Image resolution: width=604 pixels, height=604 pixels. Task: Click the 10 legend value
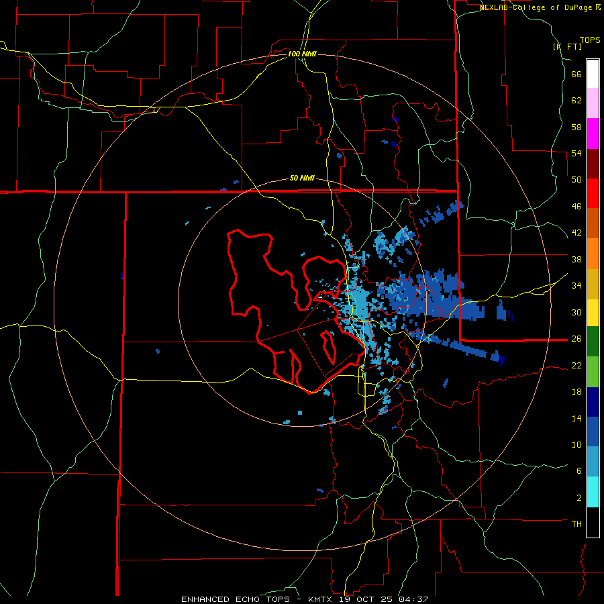[576, 444]
